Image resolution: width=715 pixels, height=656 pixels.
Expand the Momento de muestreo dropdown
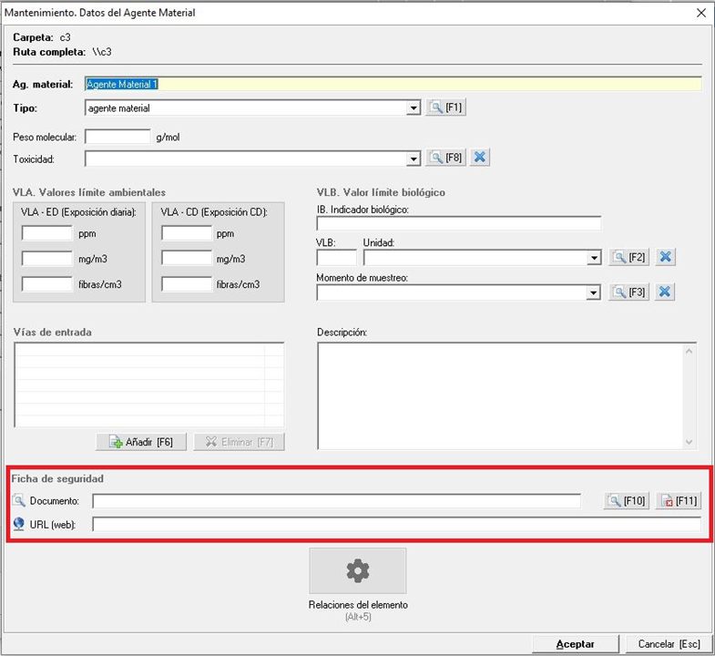tap(595, 293)
